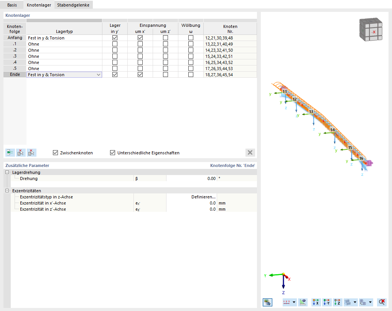Screen dimensions: 392x311
Task: Click the gray X button beside Unterschiedliche Eigenschaften
Action: (x=250, y=152)
